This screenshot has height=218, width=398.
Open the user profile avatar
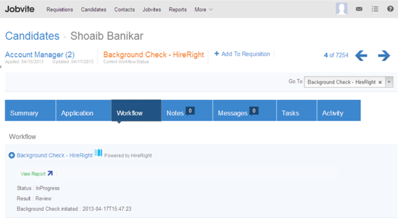point(341,9)
